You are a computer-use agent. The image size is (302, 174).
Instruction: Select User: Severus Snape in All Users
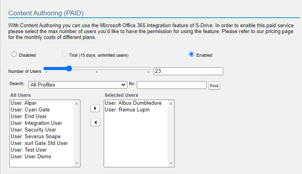(x=35, y=136)
